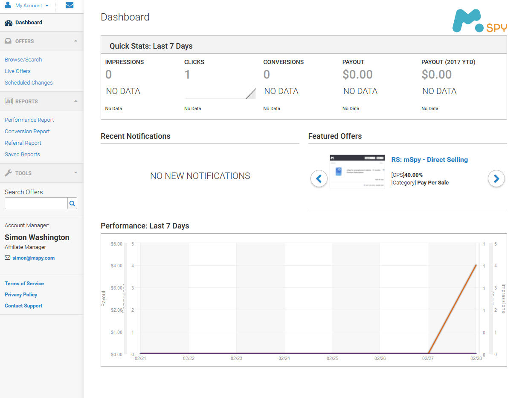Click the Conversions stat heading

[x=284, y=62]
